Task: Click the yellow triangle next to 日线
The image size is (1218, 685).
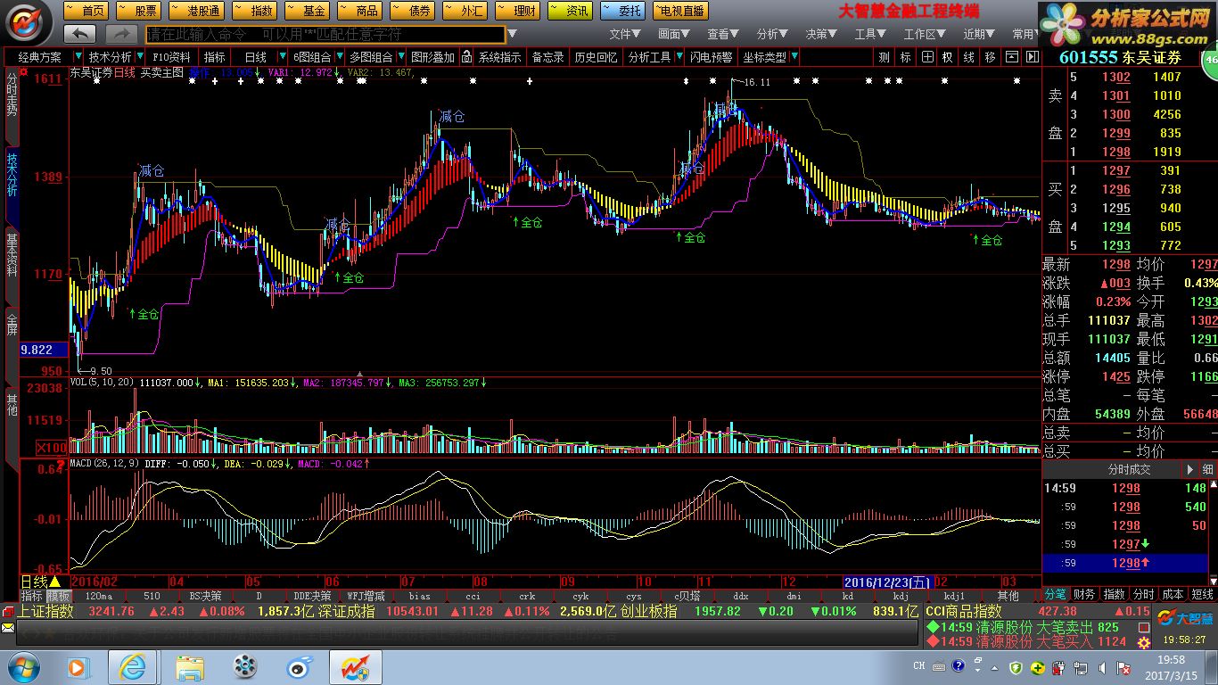Action: pyautogui.click(x=55, y=582)
